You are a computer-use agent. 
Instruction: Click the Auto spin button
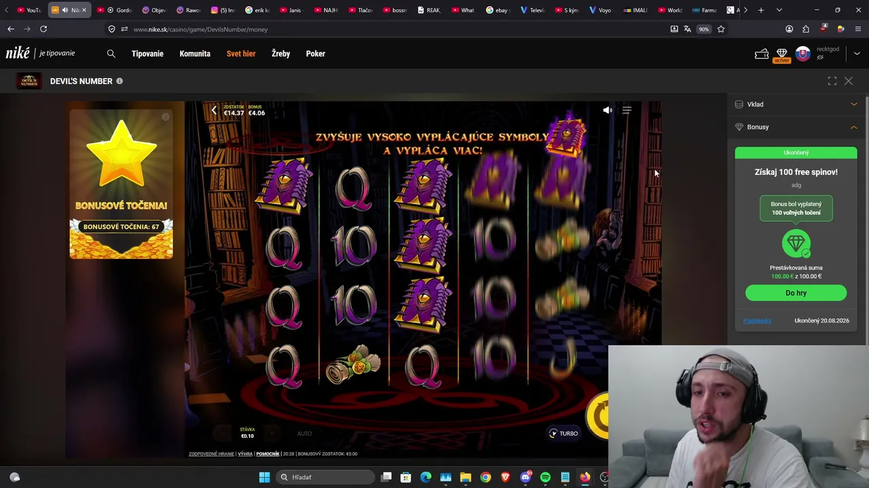pos(304,434)
